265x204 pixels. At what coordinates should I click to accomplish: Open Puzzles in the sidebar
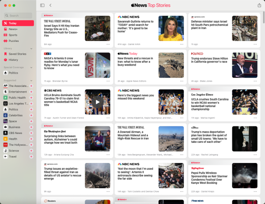[18, 41]
